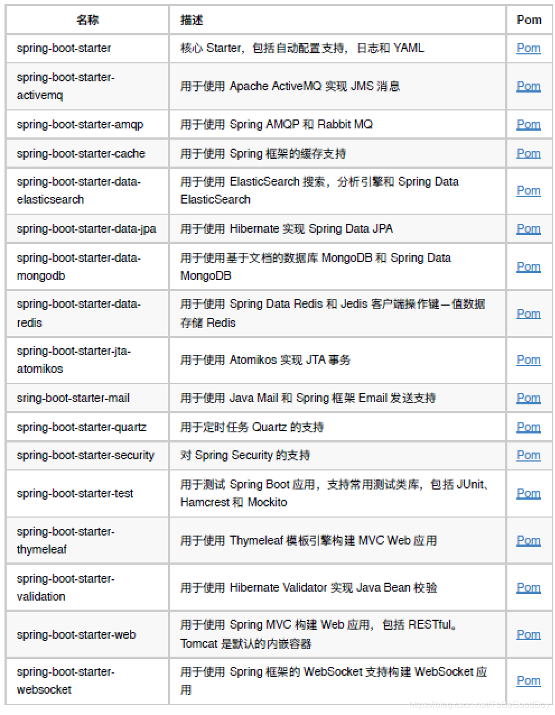Select the spring-boot-starter-thymeleaf name cell
Viewport: 555px width, 715px height.
pyautogui.click(x=87, y=541)
